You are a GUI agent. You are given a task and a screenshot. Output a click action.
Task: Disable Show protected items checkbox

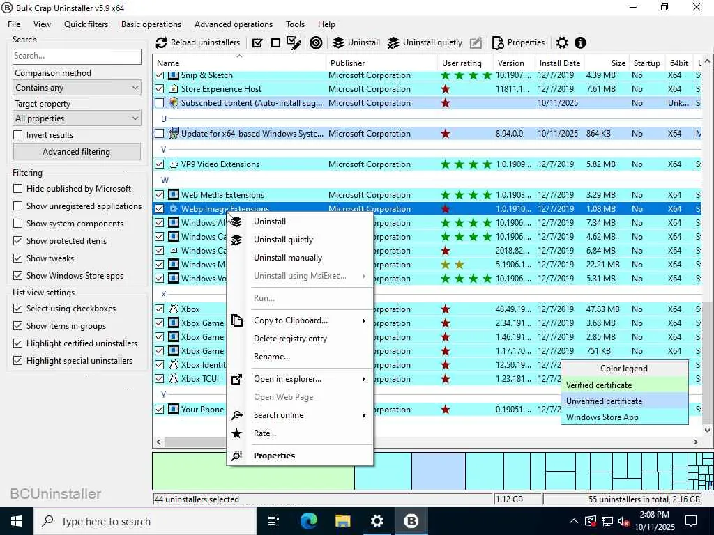pyautogui.click(x=17, y=240)
